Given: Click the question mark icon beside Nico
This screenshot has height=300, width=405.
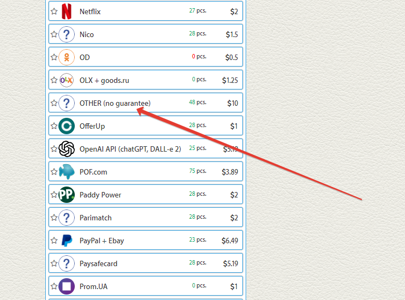Looking at the screenshot, I should [67, 34].
